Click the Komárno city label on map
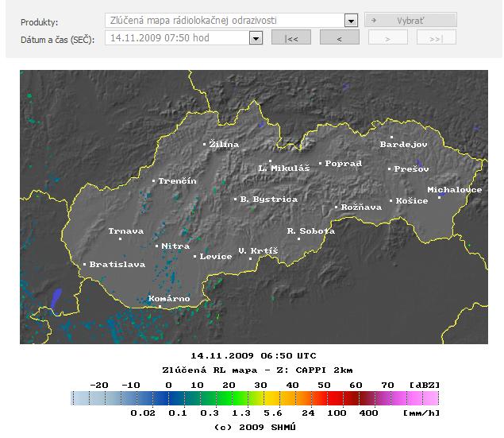 pos(169,299)
